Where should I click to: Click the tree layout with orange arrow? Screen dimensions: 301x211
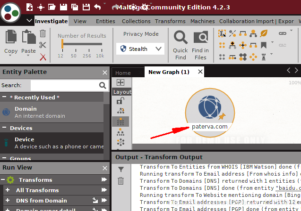(121, 111)
